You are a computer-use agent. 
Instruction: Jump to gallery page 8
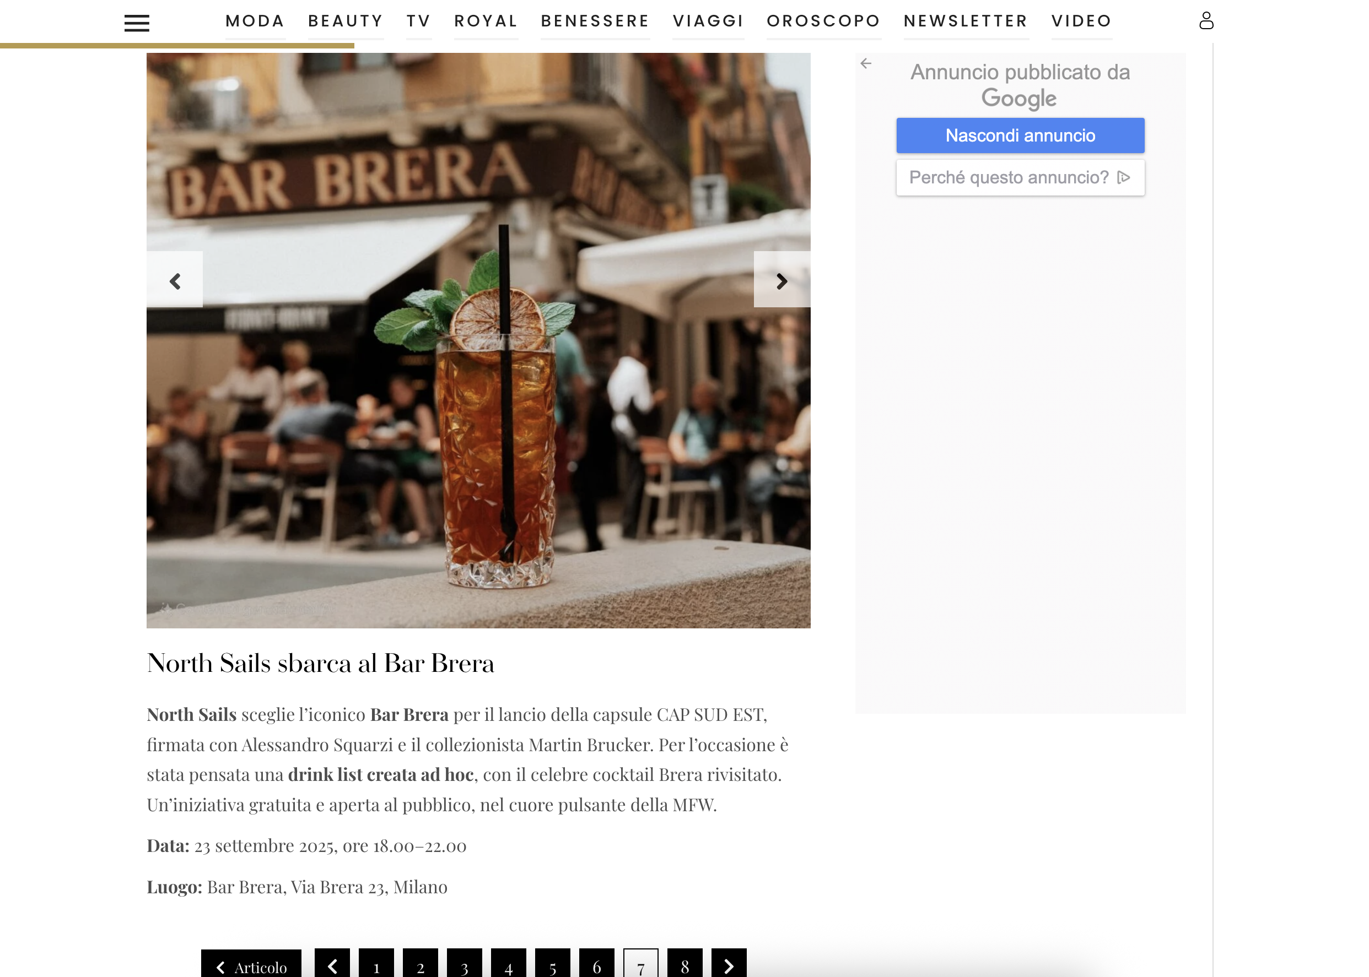coord(684,965)
